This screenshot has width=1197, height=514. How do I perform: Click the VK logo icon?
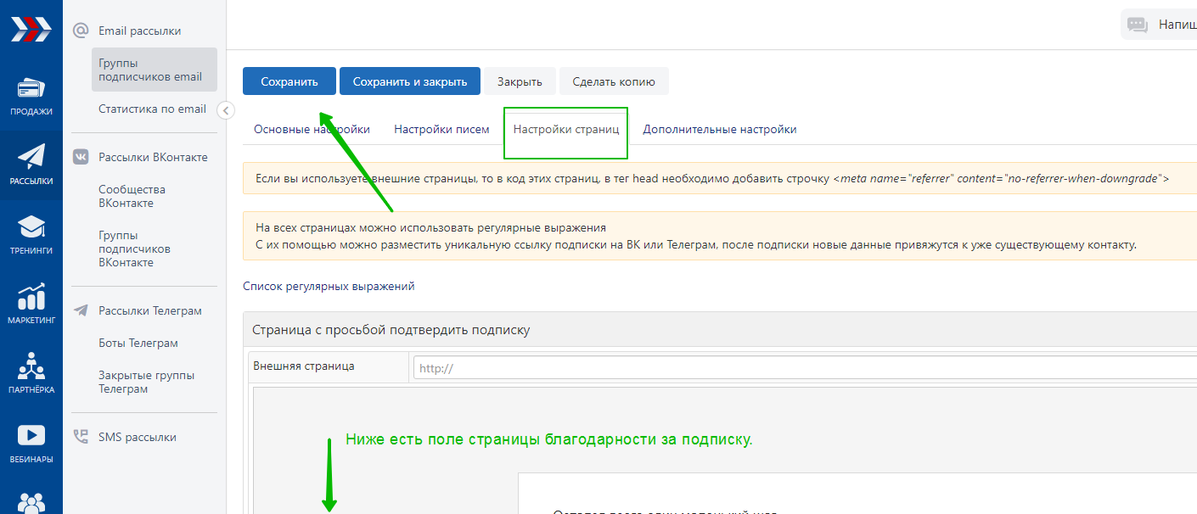pos(81,157)
